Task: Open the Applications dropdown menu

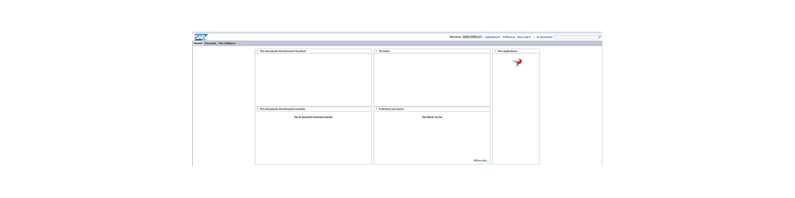Action: coord(492,37)
